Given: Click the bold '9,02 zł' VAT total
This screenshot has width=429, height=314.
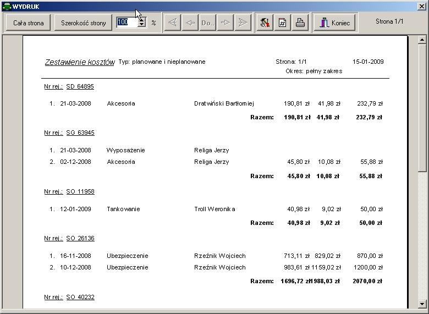Looking at the screenshot, I should (330, 223).
